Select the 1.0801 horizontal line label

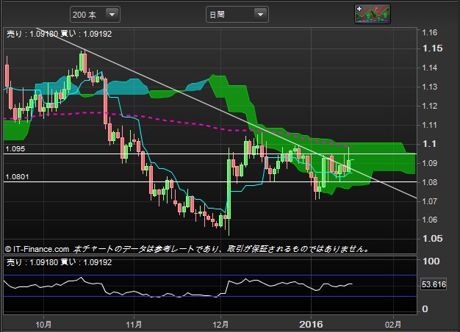coord(18,177)
